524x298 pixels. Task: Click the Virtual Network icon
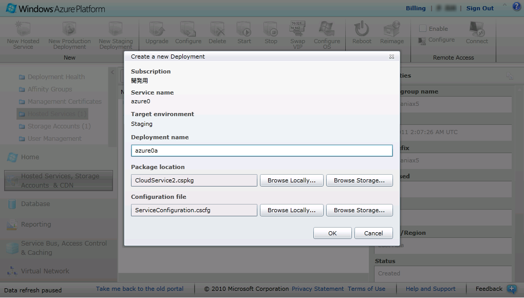[x=12, y=271]
